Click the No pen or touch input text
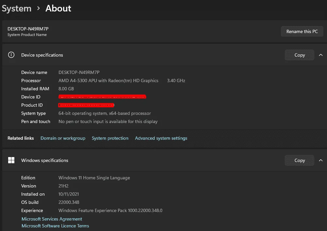 click(108, 121)
